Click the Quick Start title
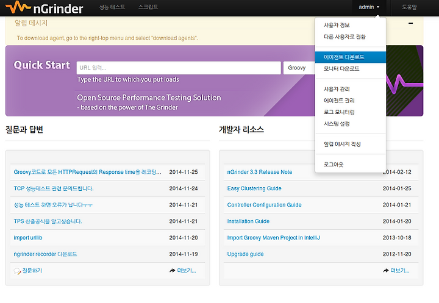The image size is (439, 303). tap(41, 65)
